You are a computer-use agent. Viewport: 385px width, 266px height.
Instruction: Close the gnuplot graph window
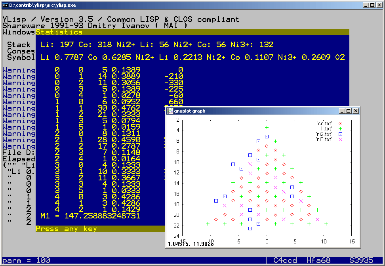[x=356, y=111]
